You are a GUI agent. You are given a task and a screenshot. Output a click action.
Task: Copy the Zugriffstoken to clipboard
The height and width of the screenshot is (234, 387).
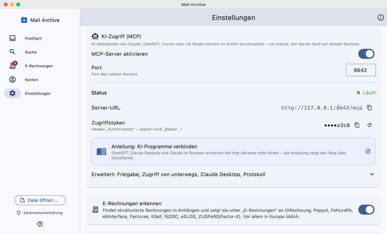click(x=357, y=125)
